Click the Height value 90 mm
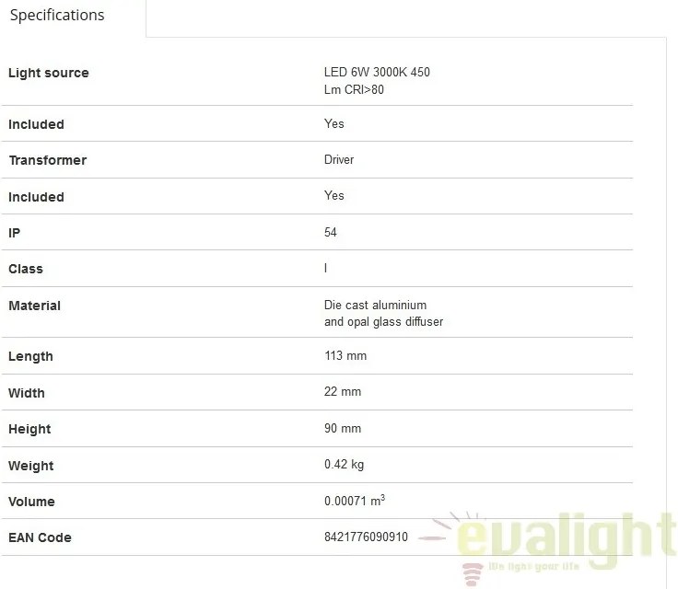This screenshot has width=678, height=589. [342, 428]
